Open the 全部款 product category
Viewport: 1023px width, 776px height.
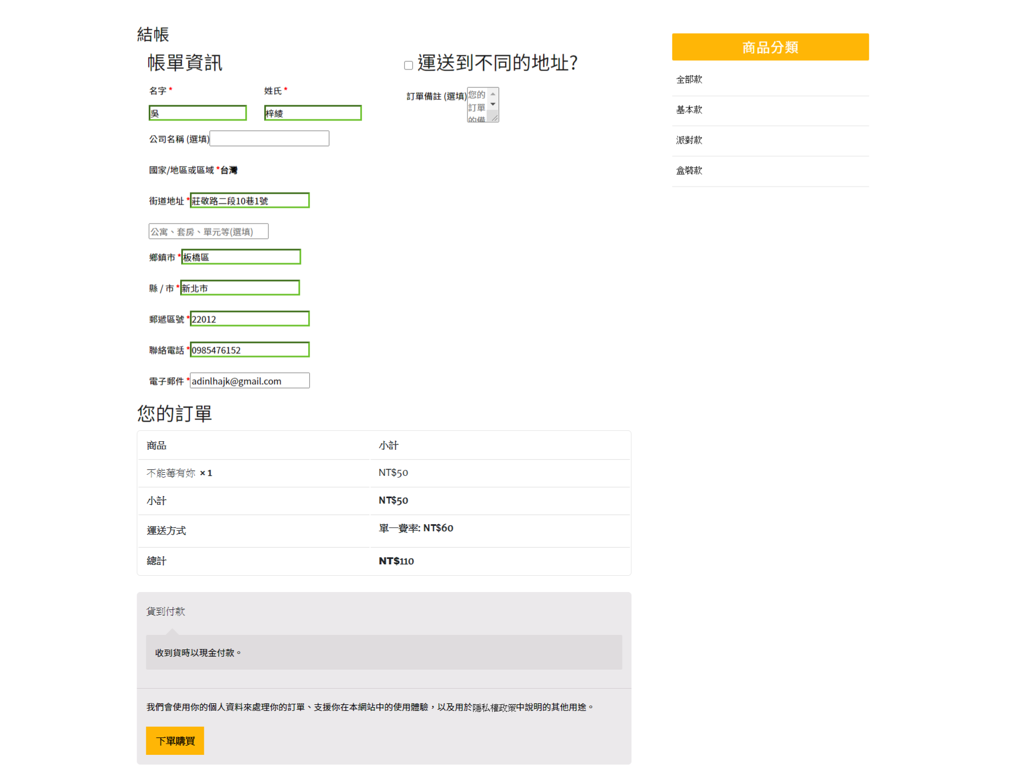point(689,80)
